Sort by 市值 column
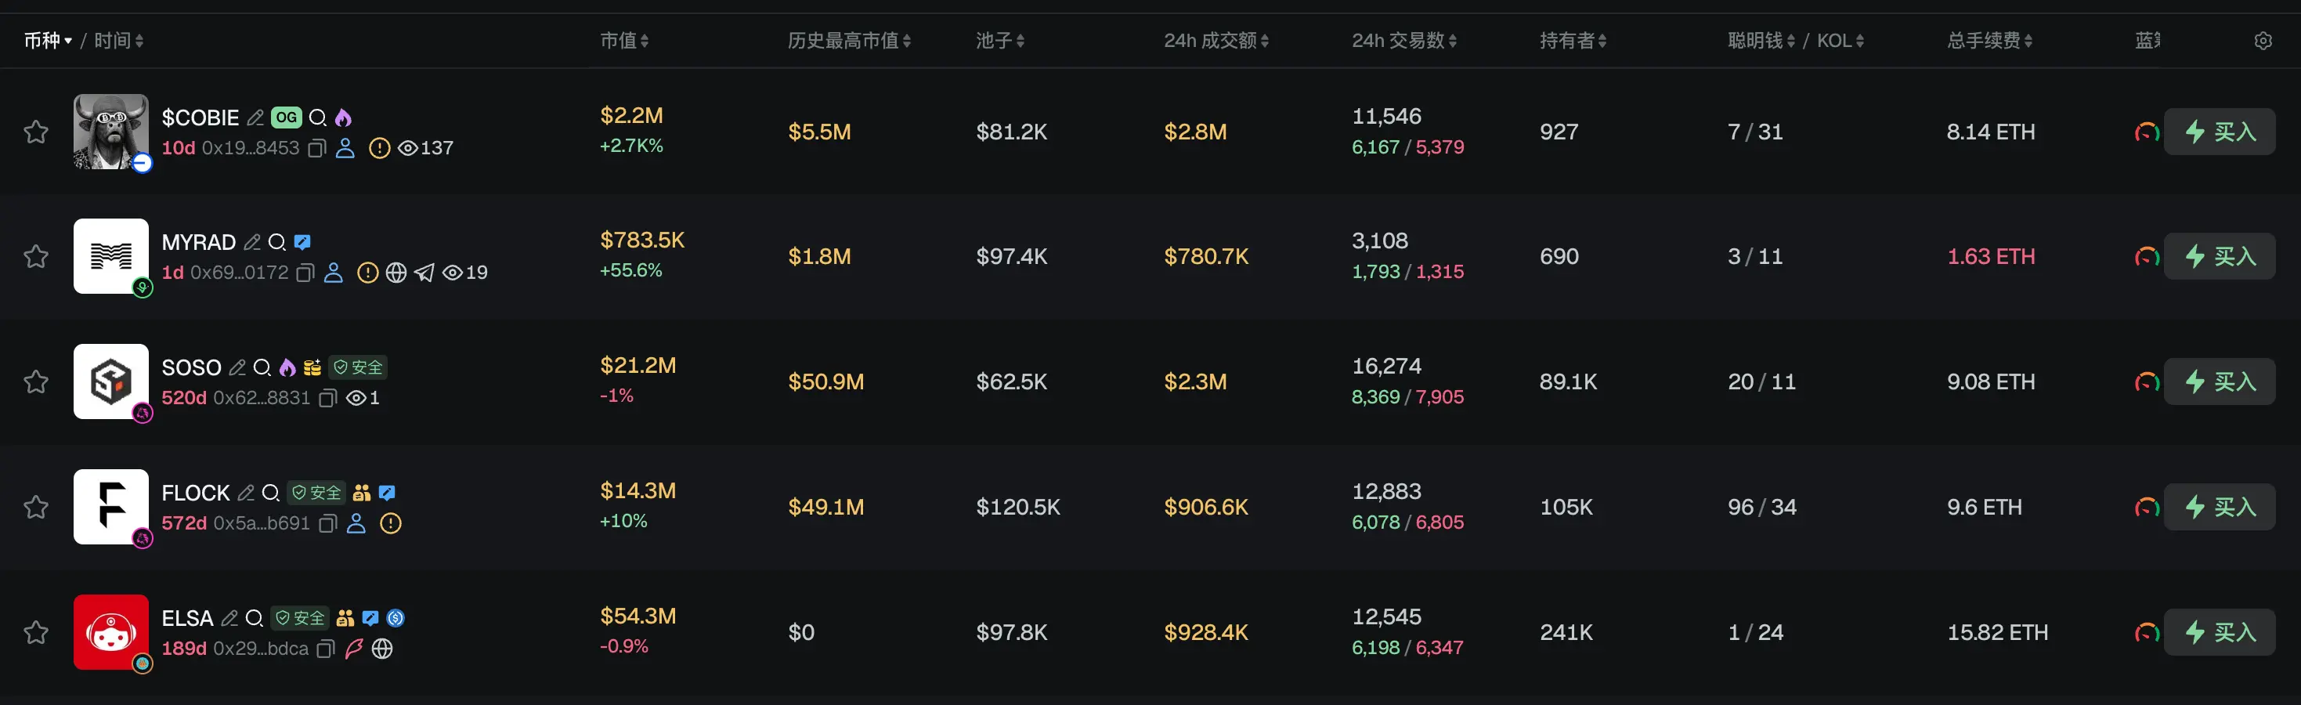 (x=624, y=40)
